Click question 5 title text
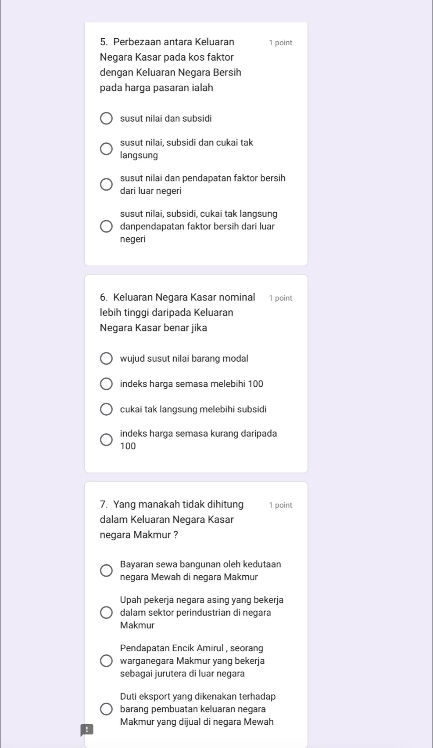 tap(171, 65)
